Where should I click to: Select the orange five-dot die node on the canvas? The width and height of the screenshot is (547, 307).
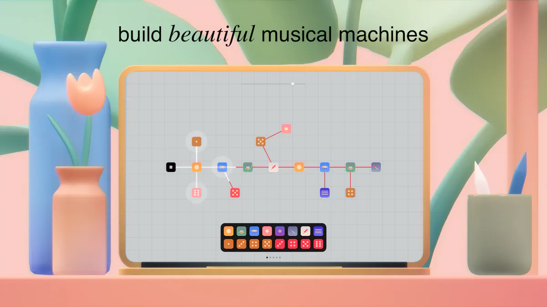261,141
